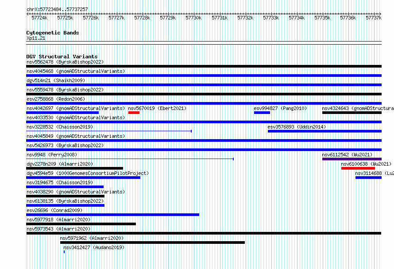Click the esv26696 (Conrad2009) label
Screen dimensions: 394x269
click(54, 210)
